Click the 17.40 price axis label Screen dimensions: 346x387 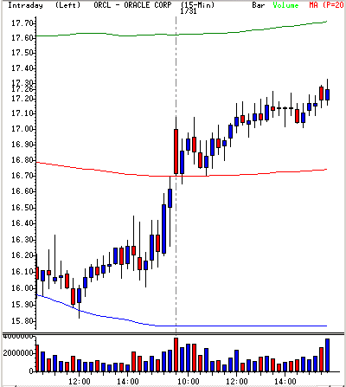[x=23, y=68]
